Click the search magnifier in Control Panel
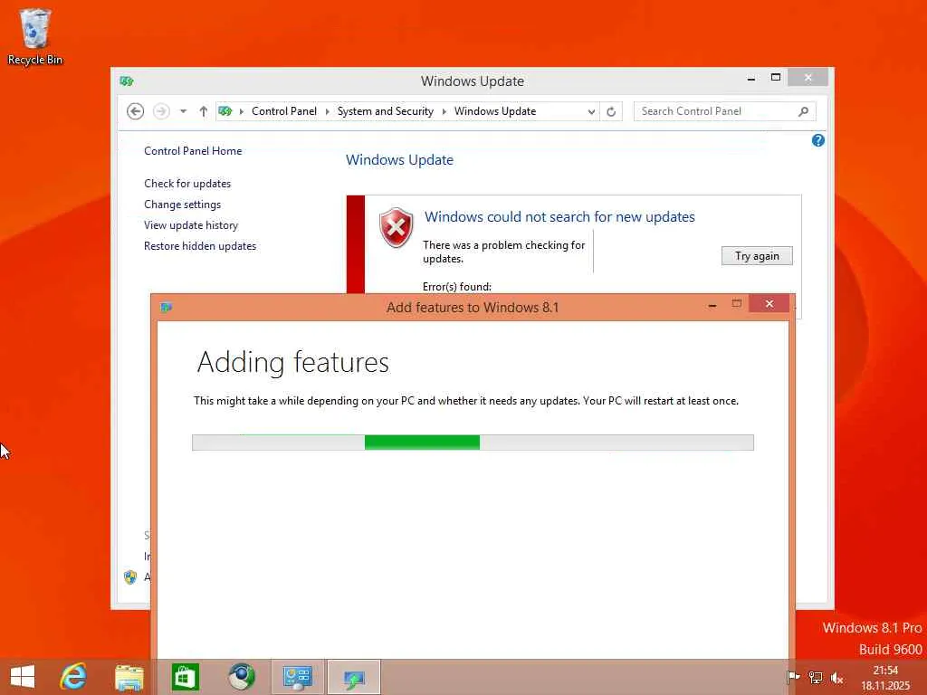This screenshot has height=695, width=927. (x=803, y=111)
